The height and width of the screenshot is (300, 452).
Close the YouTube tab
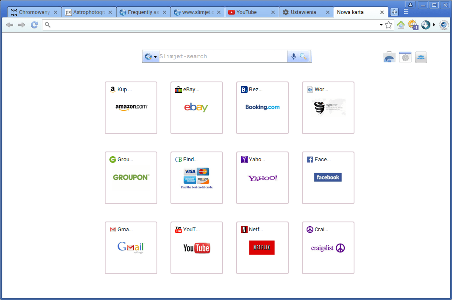(273, 12)
